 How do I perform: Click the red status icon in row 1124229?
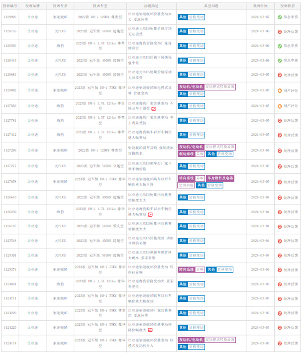[x=280, y=313]
